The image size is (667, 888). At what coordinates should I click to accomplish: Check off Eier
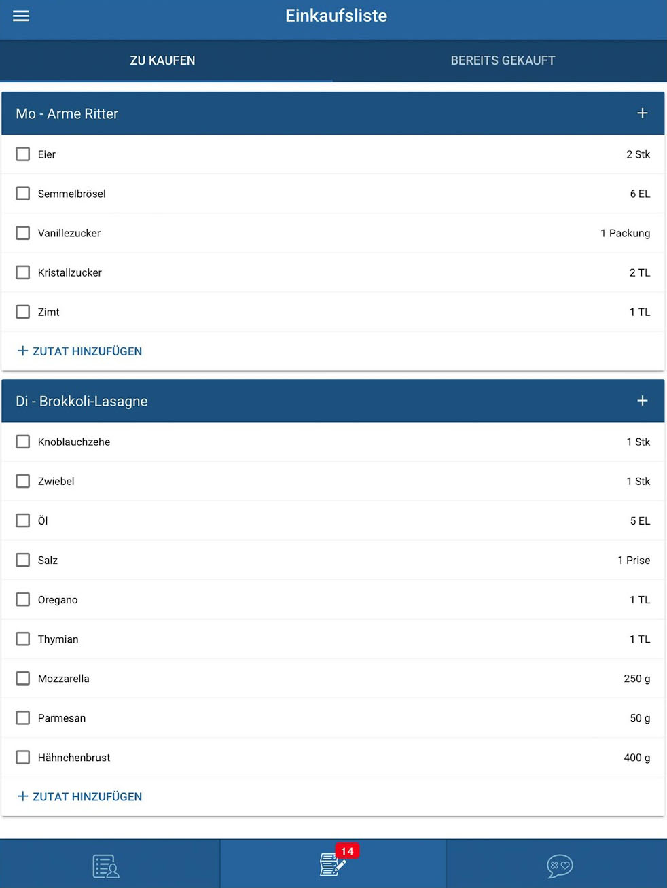23,154
